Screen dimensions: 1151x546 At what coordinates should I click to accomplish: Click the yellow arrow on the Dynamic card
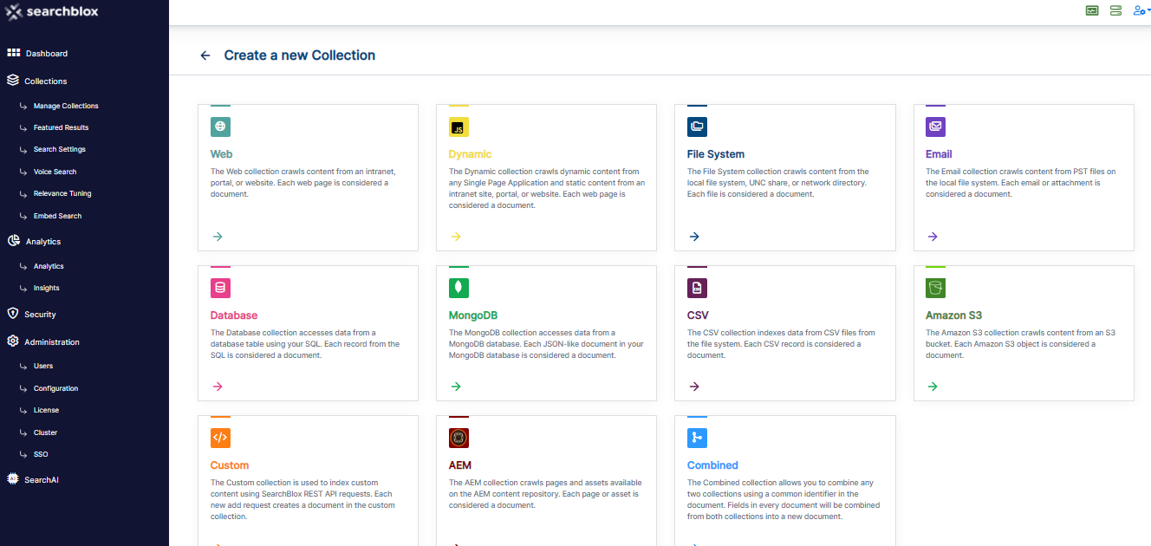[456, 237]
